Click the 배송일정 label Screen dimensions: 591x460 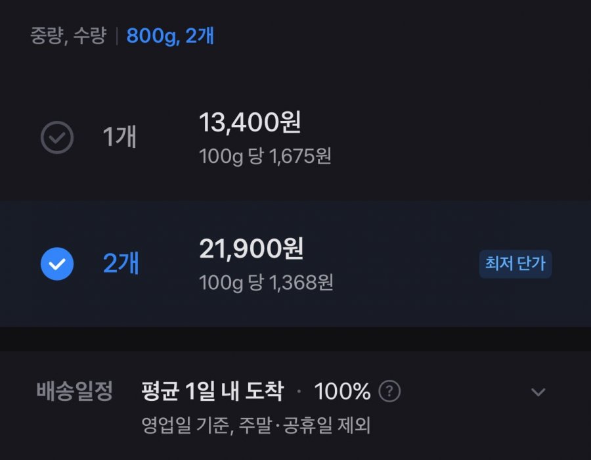pos(74,392)
